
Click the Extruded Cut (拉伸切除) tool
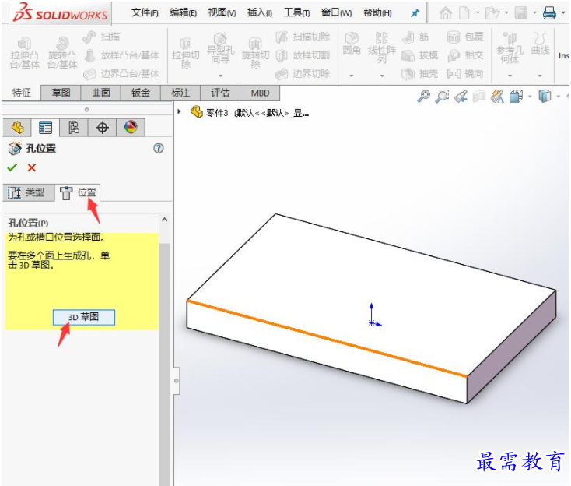pyautogui.click(x=186, y=53)
